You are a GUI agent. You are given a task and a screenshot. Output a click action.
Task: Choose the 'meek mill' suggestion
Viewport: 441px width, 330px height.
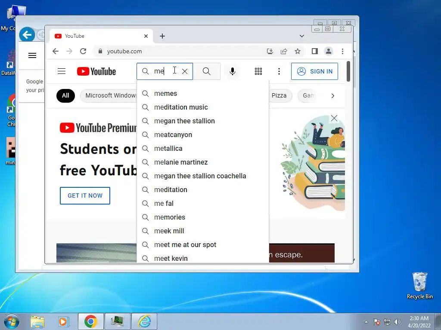point(203,231)
